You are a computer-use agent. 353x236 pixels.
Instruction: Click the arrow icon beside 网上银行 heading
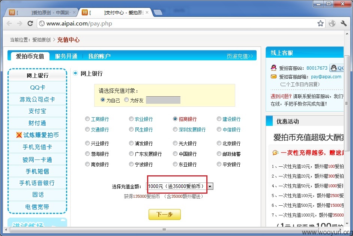75,73
